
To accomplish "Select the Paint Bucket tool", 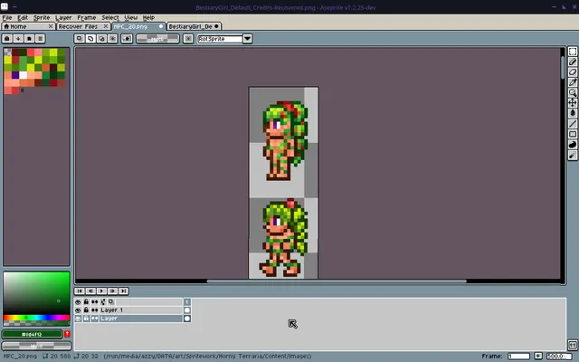I will [x=573, y=113].
